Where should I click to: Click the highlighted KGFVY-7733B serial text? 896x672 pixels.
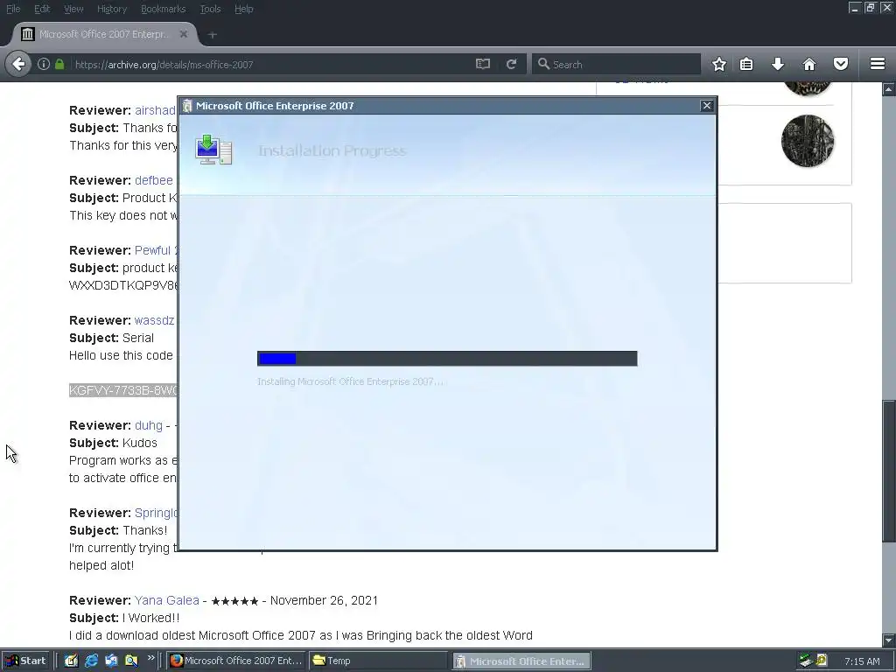[123, 390]
